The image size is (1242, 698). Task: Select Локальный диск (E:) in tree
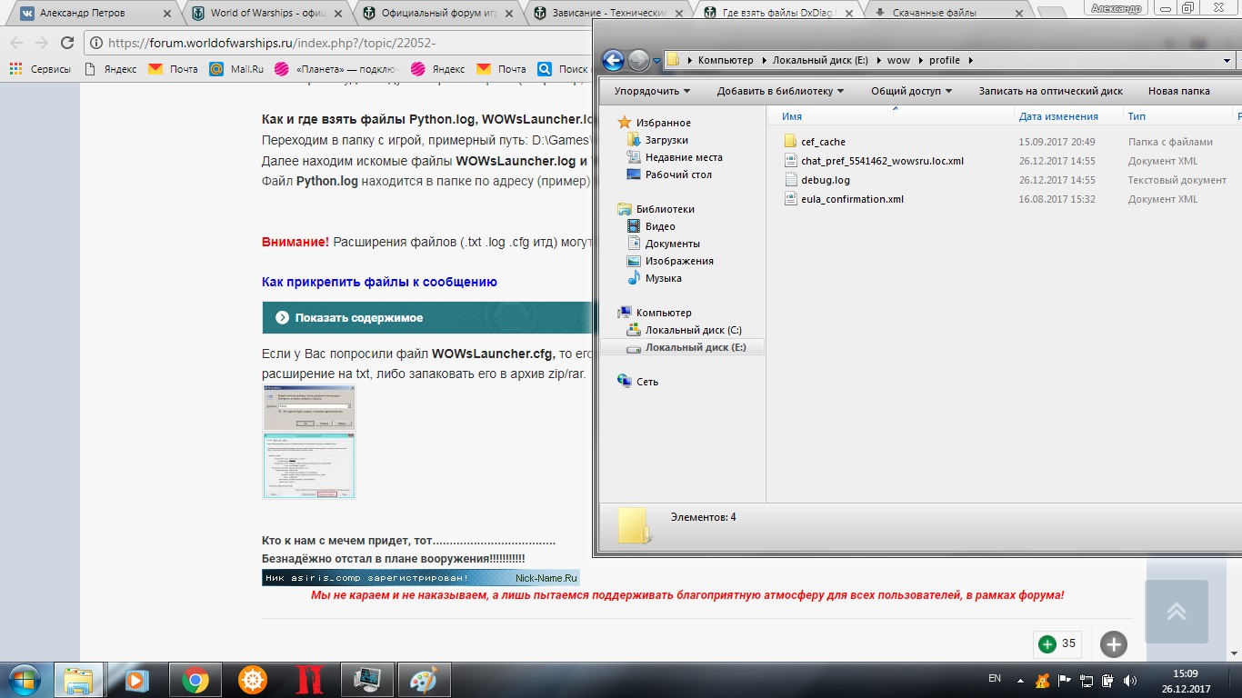686,347
